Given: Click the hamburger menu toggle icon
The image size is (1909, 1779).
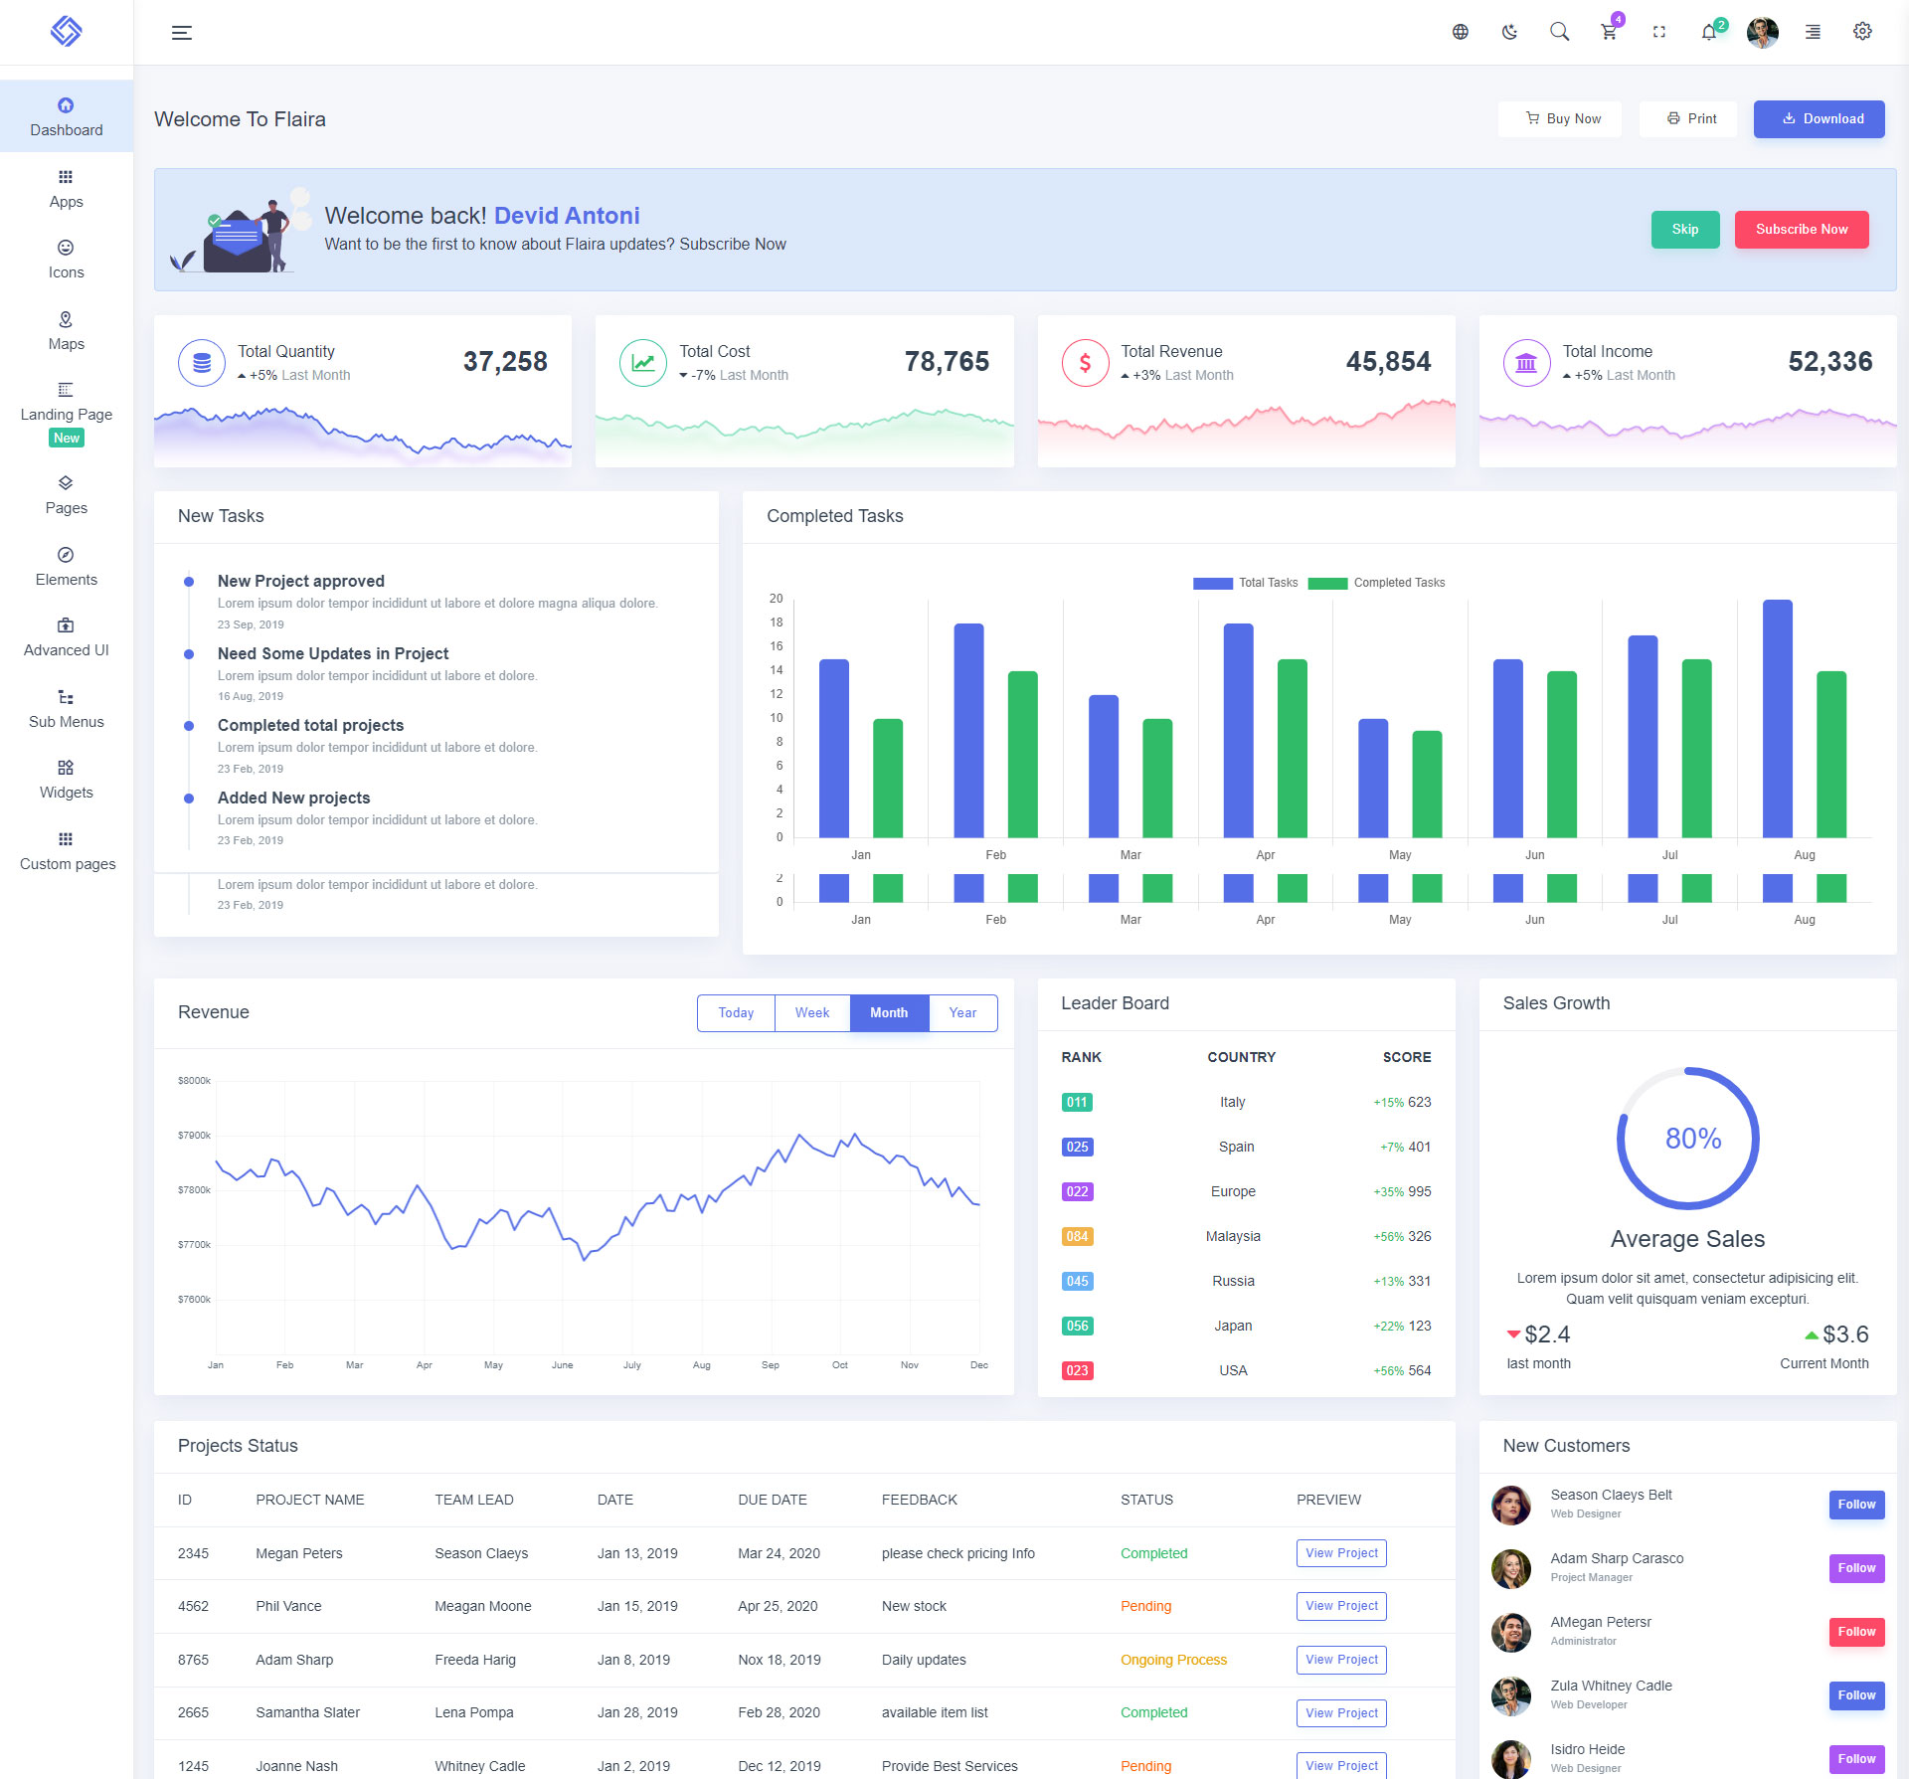Looking at the screenshot, I should [x=181, y=33].
